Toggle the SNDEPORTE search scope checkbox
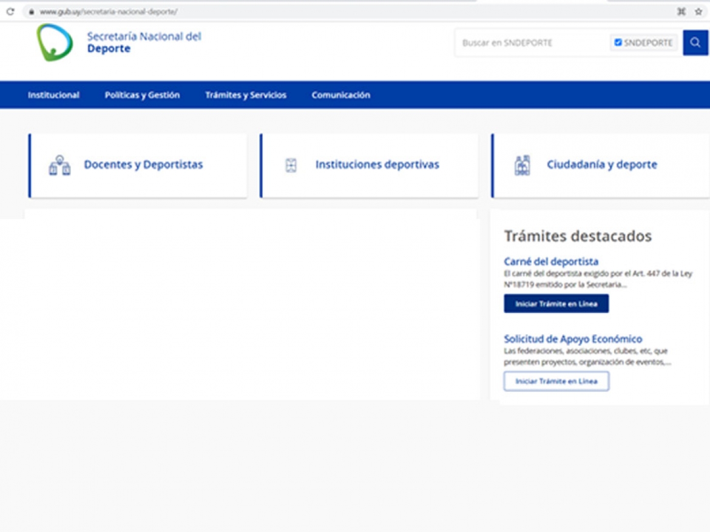Image resolution: width=710 pixels, height=532 pixels. coord(618,42)
